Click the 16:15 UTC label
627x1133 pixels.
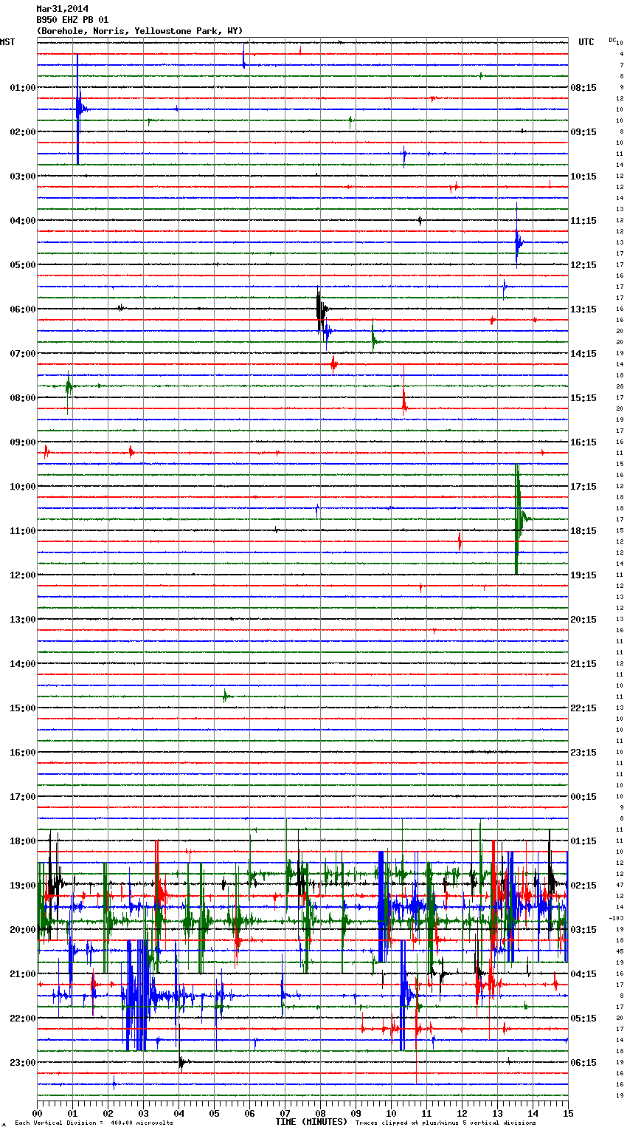click(583, 442)
